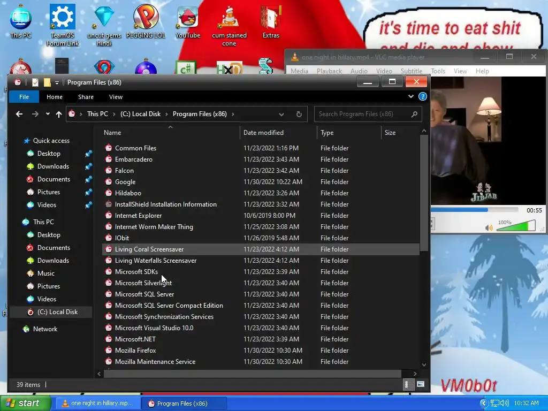Click the Quick access properties toolbar icon
This screenshot has width=548, height=411.
[35, 82]
